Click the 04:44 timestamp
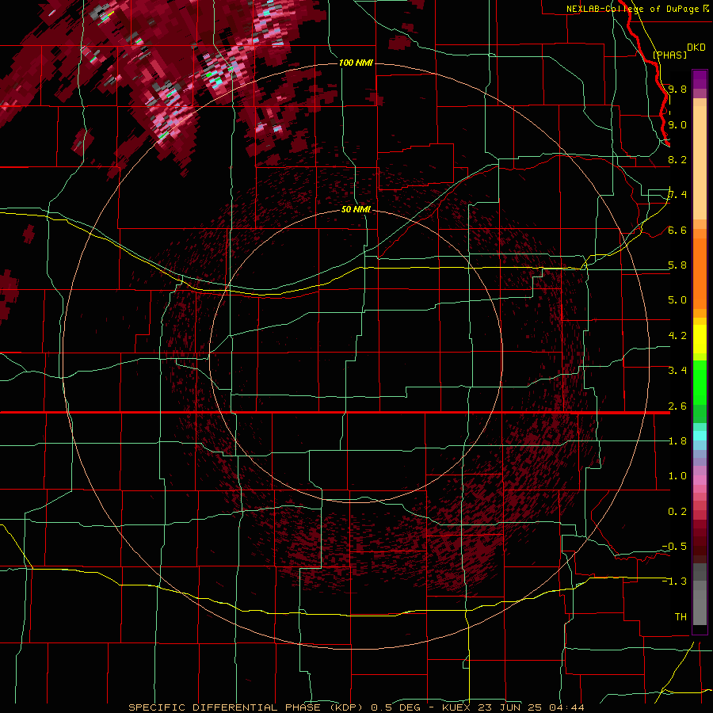 566,707
